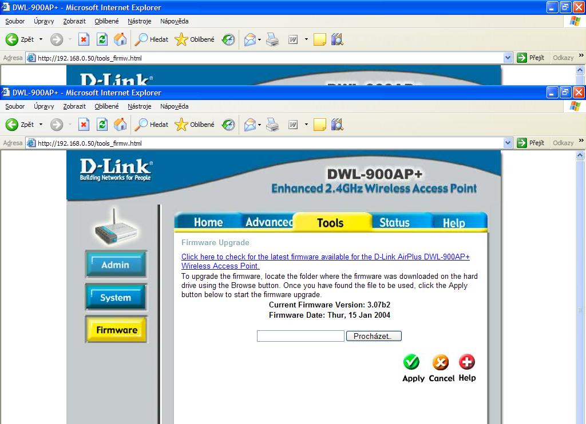Click the yellow discuss note icon in rear window
The width and height of the screenshot is (586, 424).
(x=319, y=39)
